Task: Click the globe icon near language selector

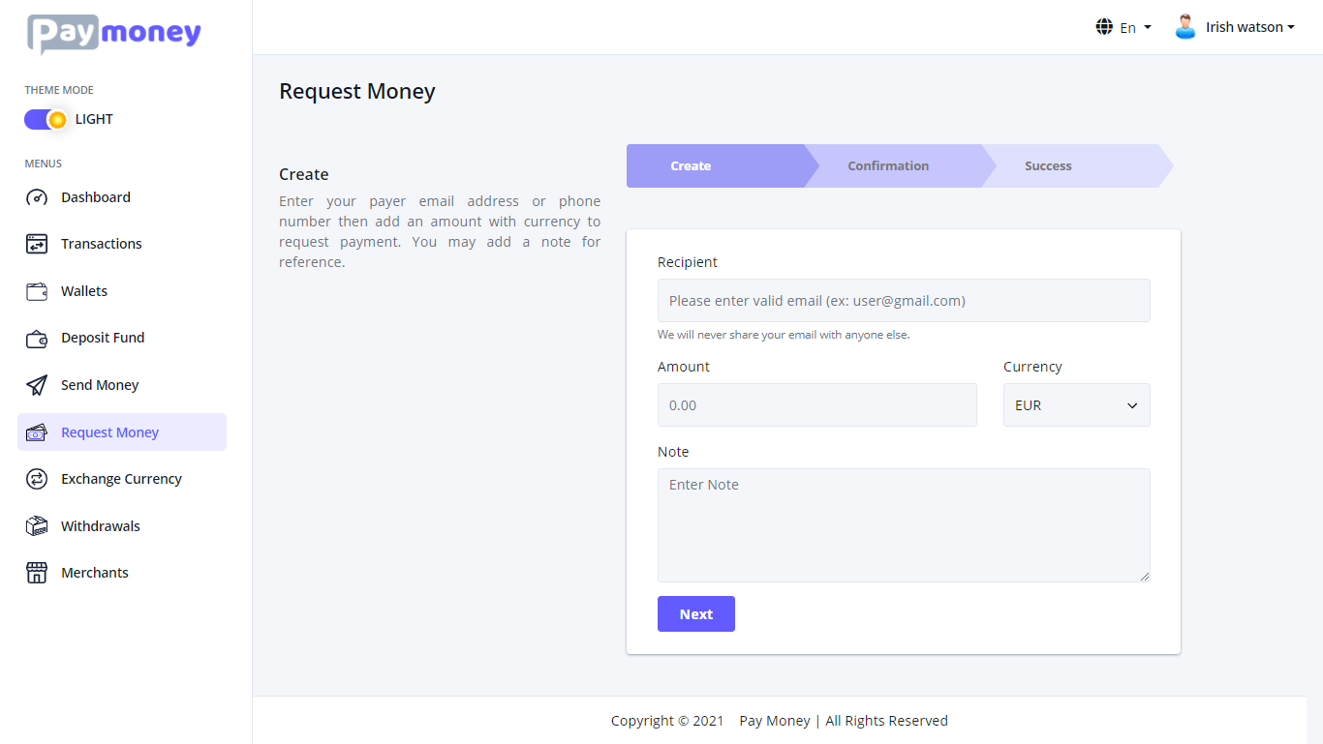Action: pyautogui.click(x=1104, y=26)
